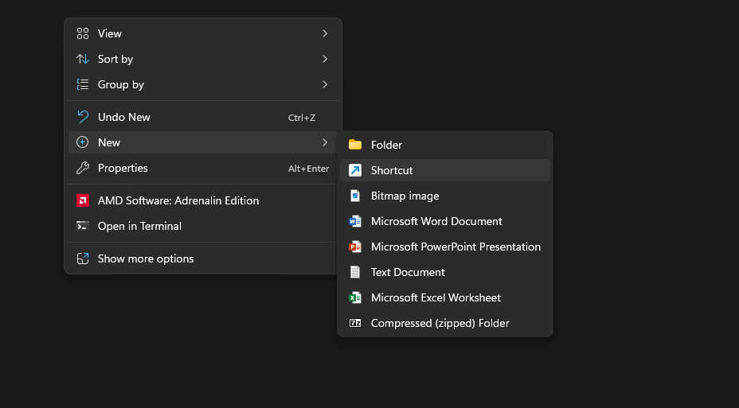Open the View menu entry
The height and width of the screenshot is (408, 739).
tap(203, 33)
